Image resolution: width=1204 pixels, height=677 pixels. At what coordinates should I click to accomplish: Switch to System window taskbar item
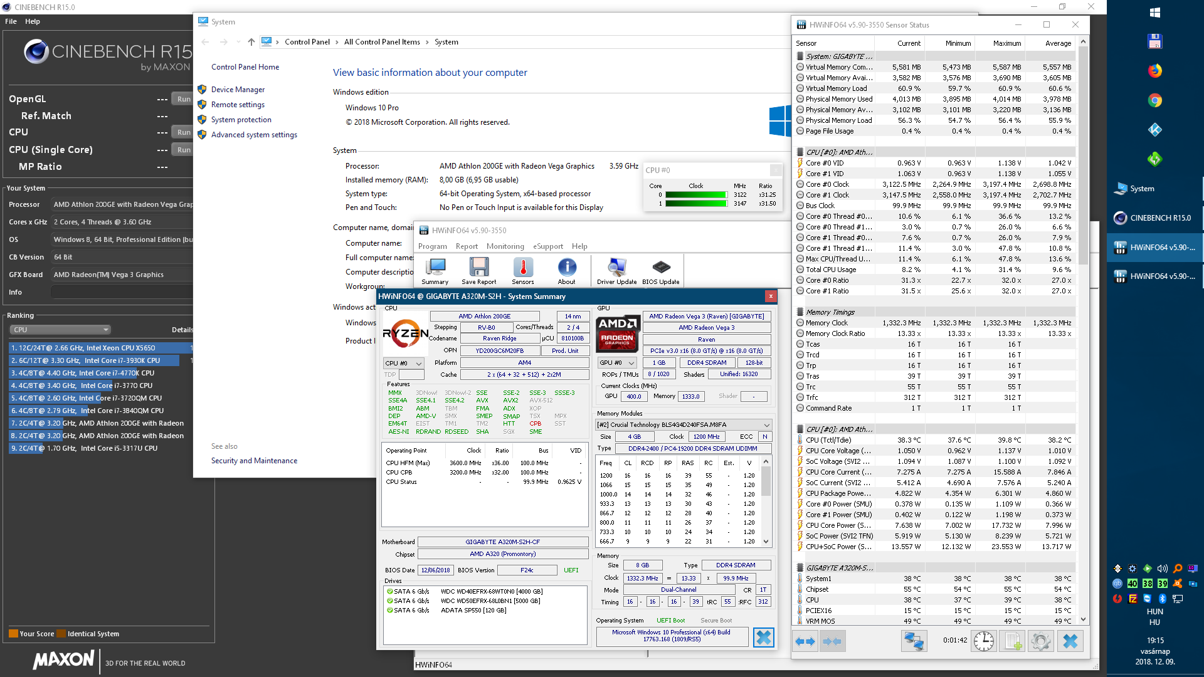(1154, 189)
